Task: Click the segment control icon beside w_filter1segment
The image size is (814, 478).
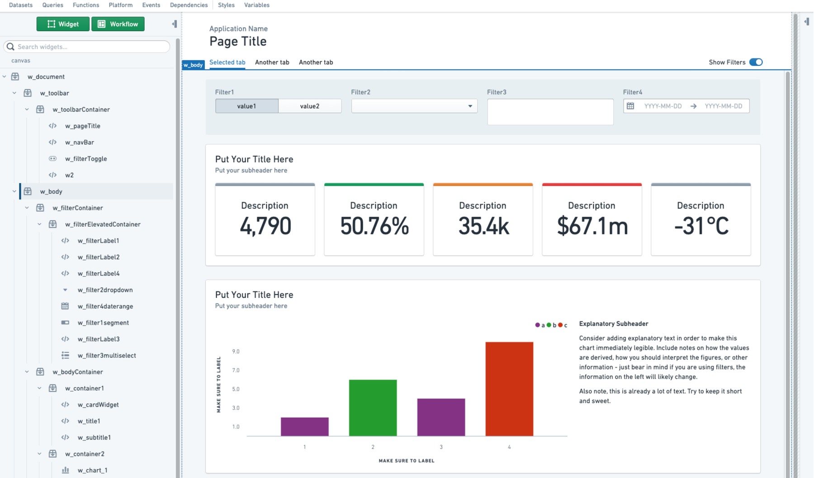Action: point(66,322)
